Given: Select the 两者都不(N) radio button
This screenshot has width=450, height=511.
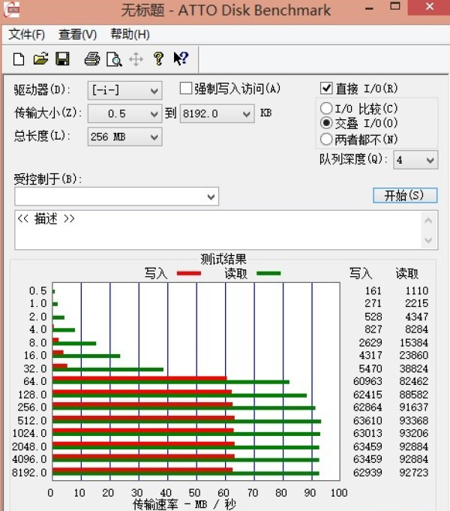Looking at the screenshot, I should click(326, 139).
